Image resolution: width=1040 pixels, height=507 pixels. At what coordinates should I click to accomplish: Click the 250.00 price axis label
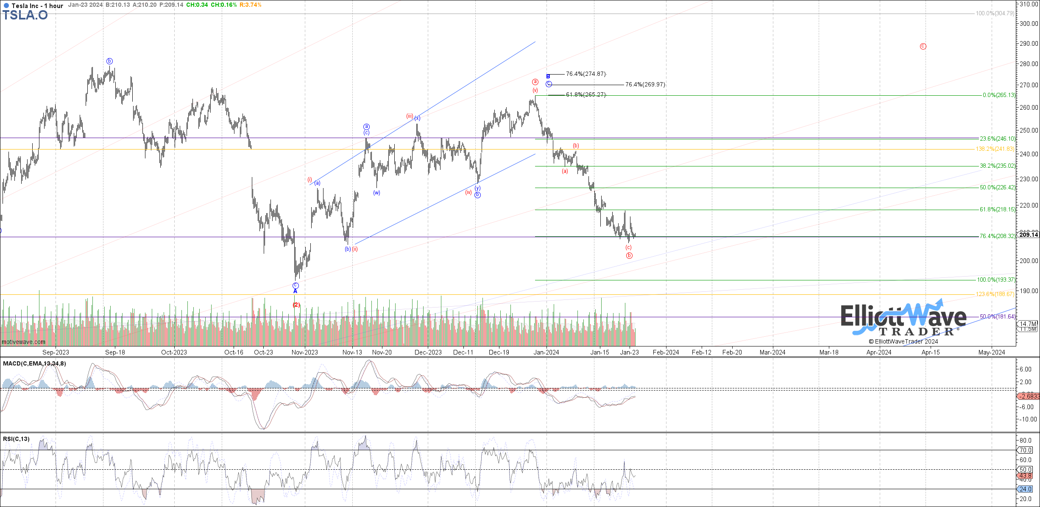(x=1029, y=130)
